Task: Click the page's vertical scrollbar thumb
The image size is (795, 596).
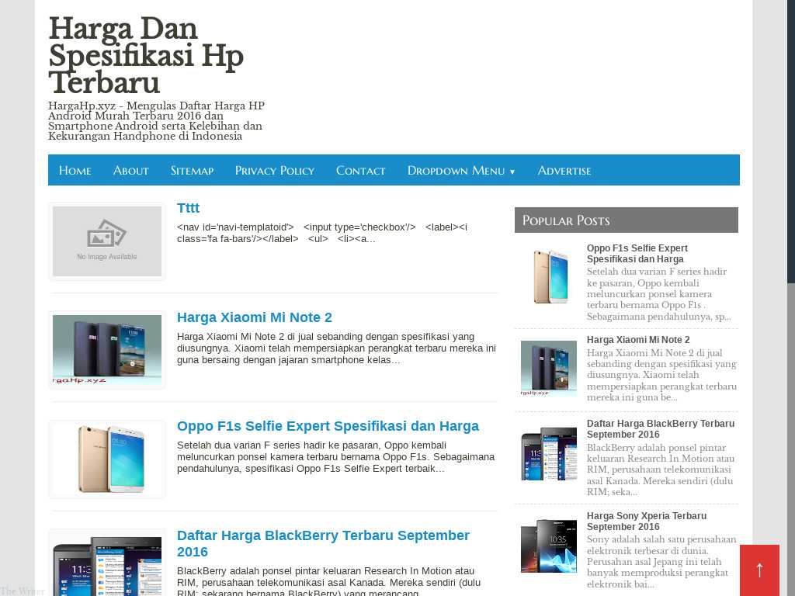Action: pos(791,142)
